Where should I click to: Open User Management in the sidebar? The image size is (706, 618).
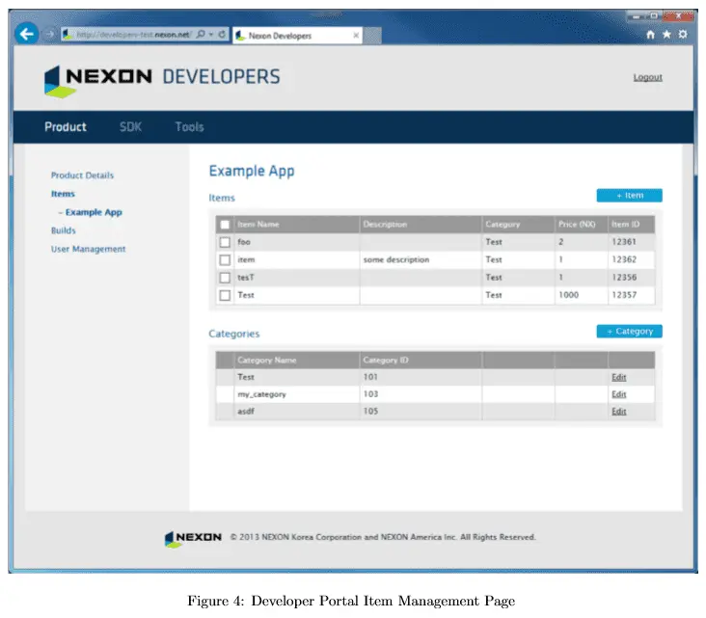(x=89, y=249)
